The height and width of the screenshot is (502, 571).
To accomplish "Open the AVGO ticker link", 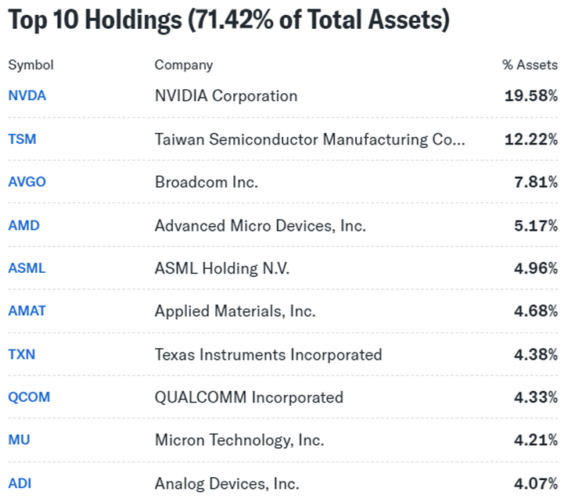I will click(27, 182).
